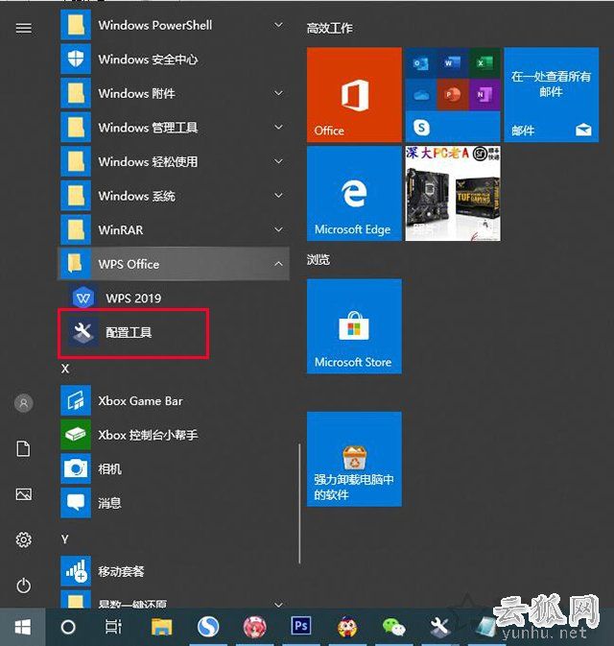Open the 邮件 mail tile
The width and height of the screenshot is (614, 646).
[x=552, y=95]
